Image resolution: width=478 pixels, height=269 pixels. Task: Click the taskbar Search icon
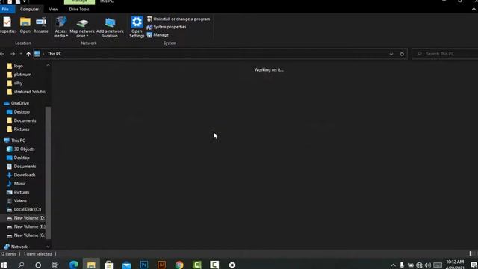pos(21,265)
